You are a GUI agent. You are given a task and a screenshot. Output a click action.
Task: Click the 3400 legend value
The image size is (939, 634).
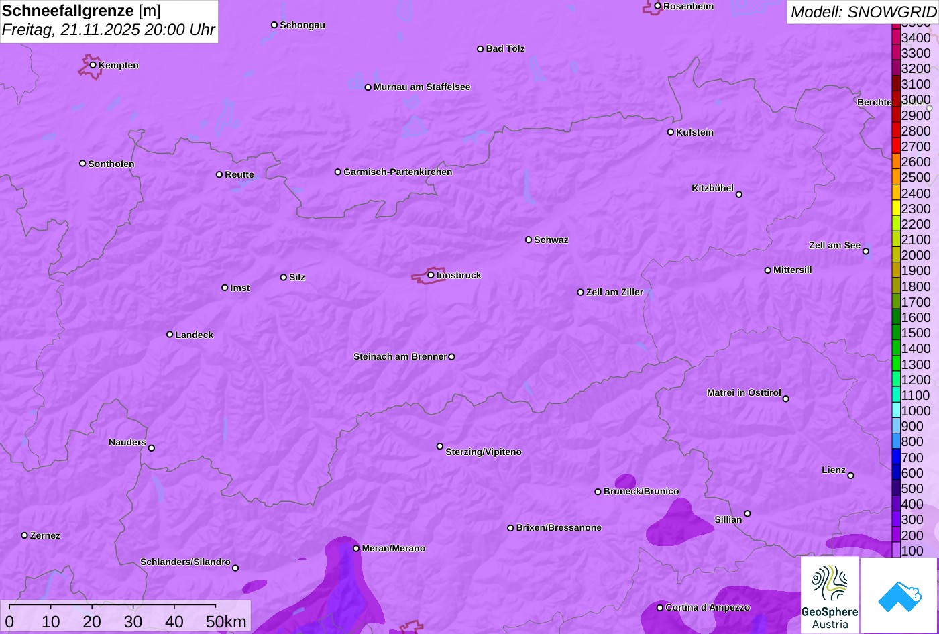pyautogui.click(x=916, y=38)
